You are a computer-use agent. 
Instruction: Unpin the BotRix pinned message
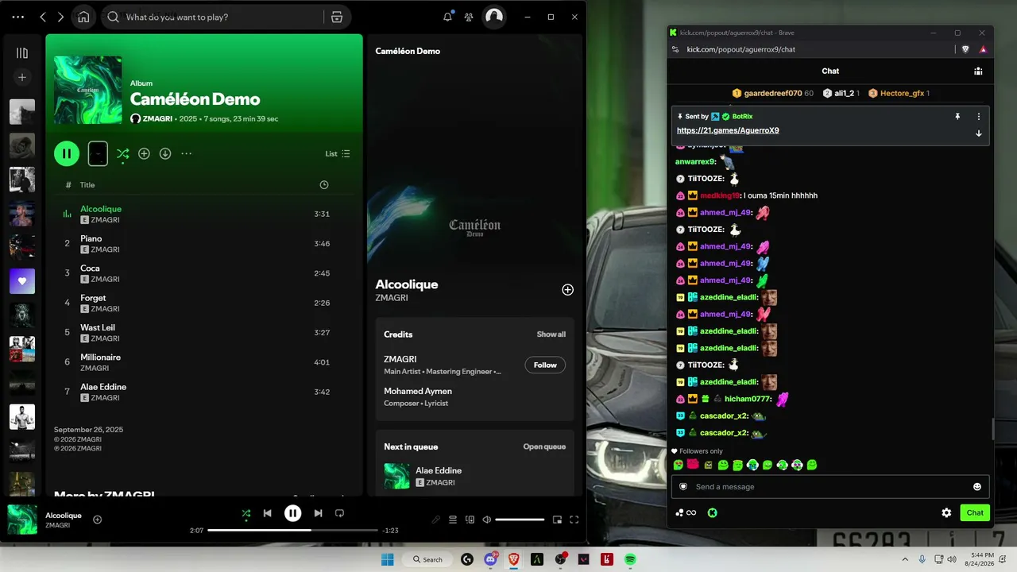coord(957,116)
